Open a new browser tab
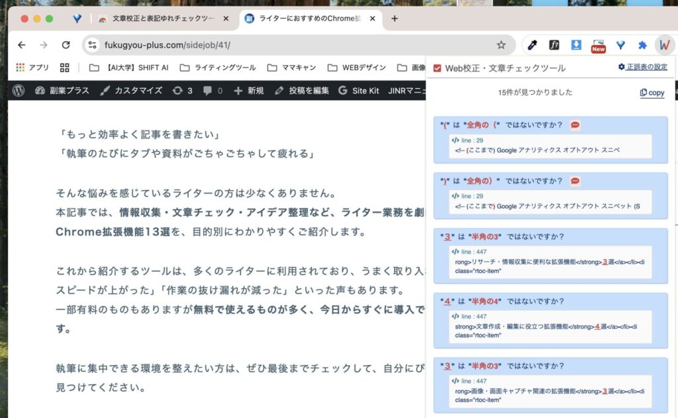This screenshot has width=678, height=418. click(x=395, y=19)
